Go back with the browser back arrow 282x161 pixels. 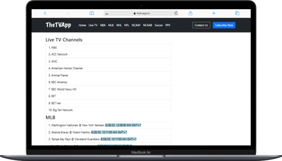click(45, 13)
